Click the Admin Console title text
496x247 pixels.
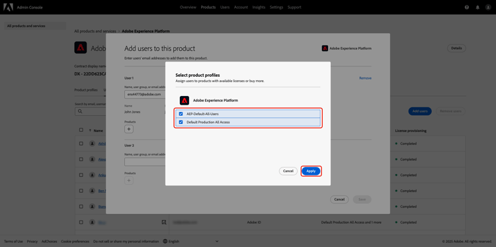30,7
